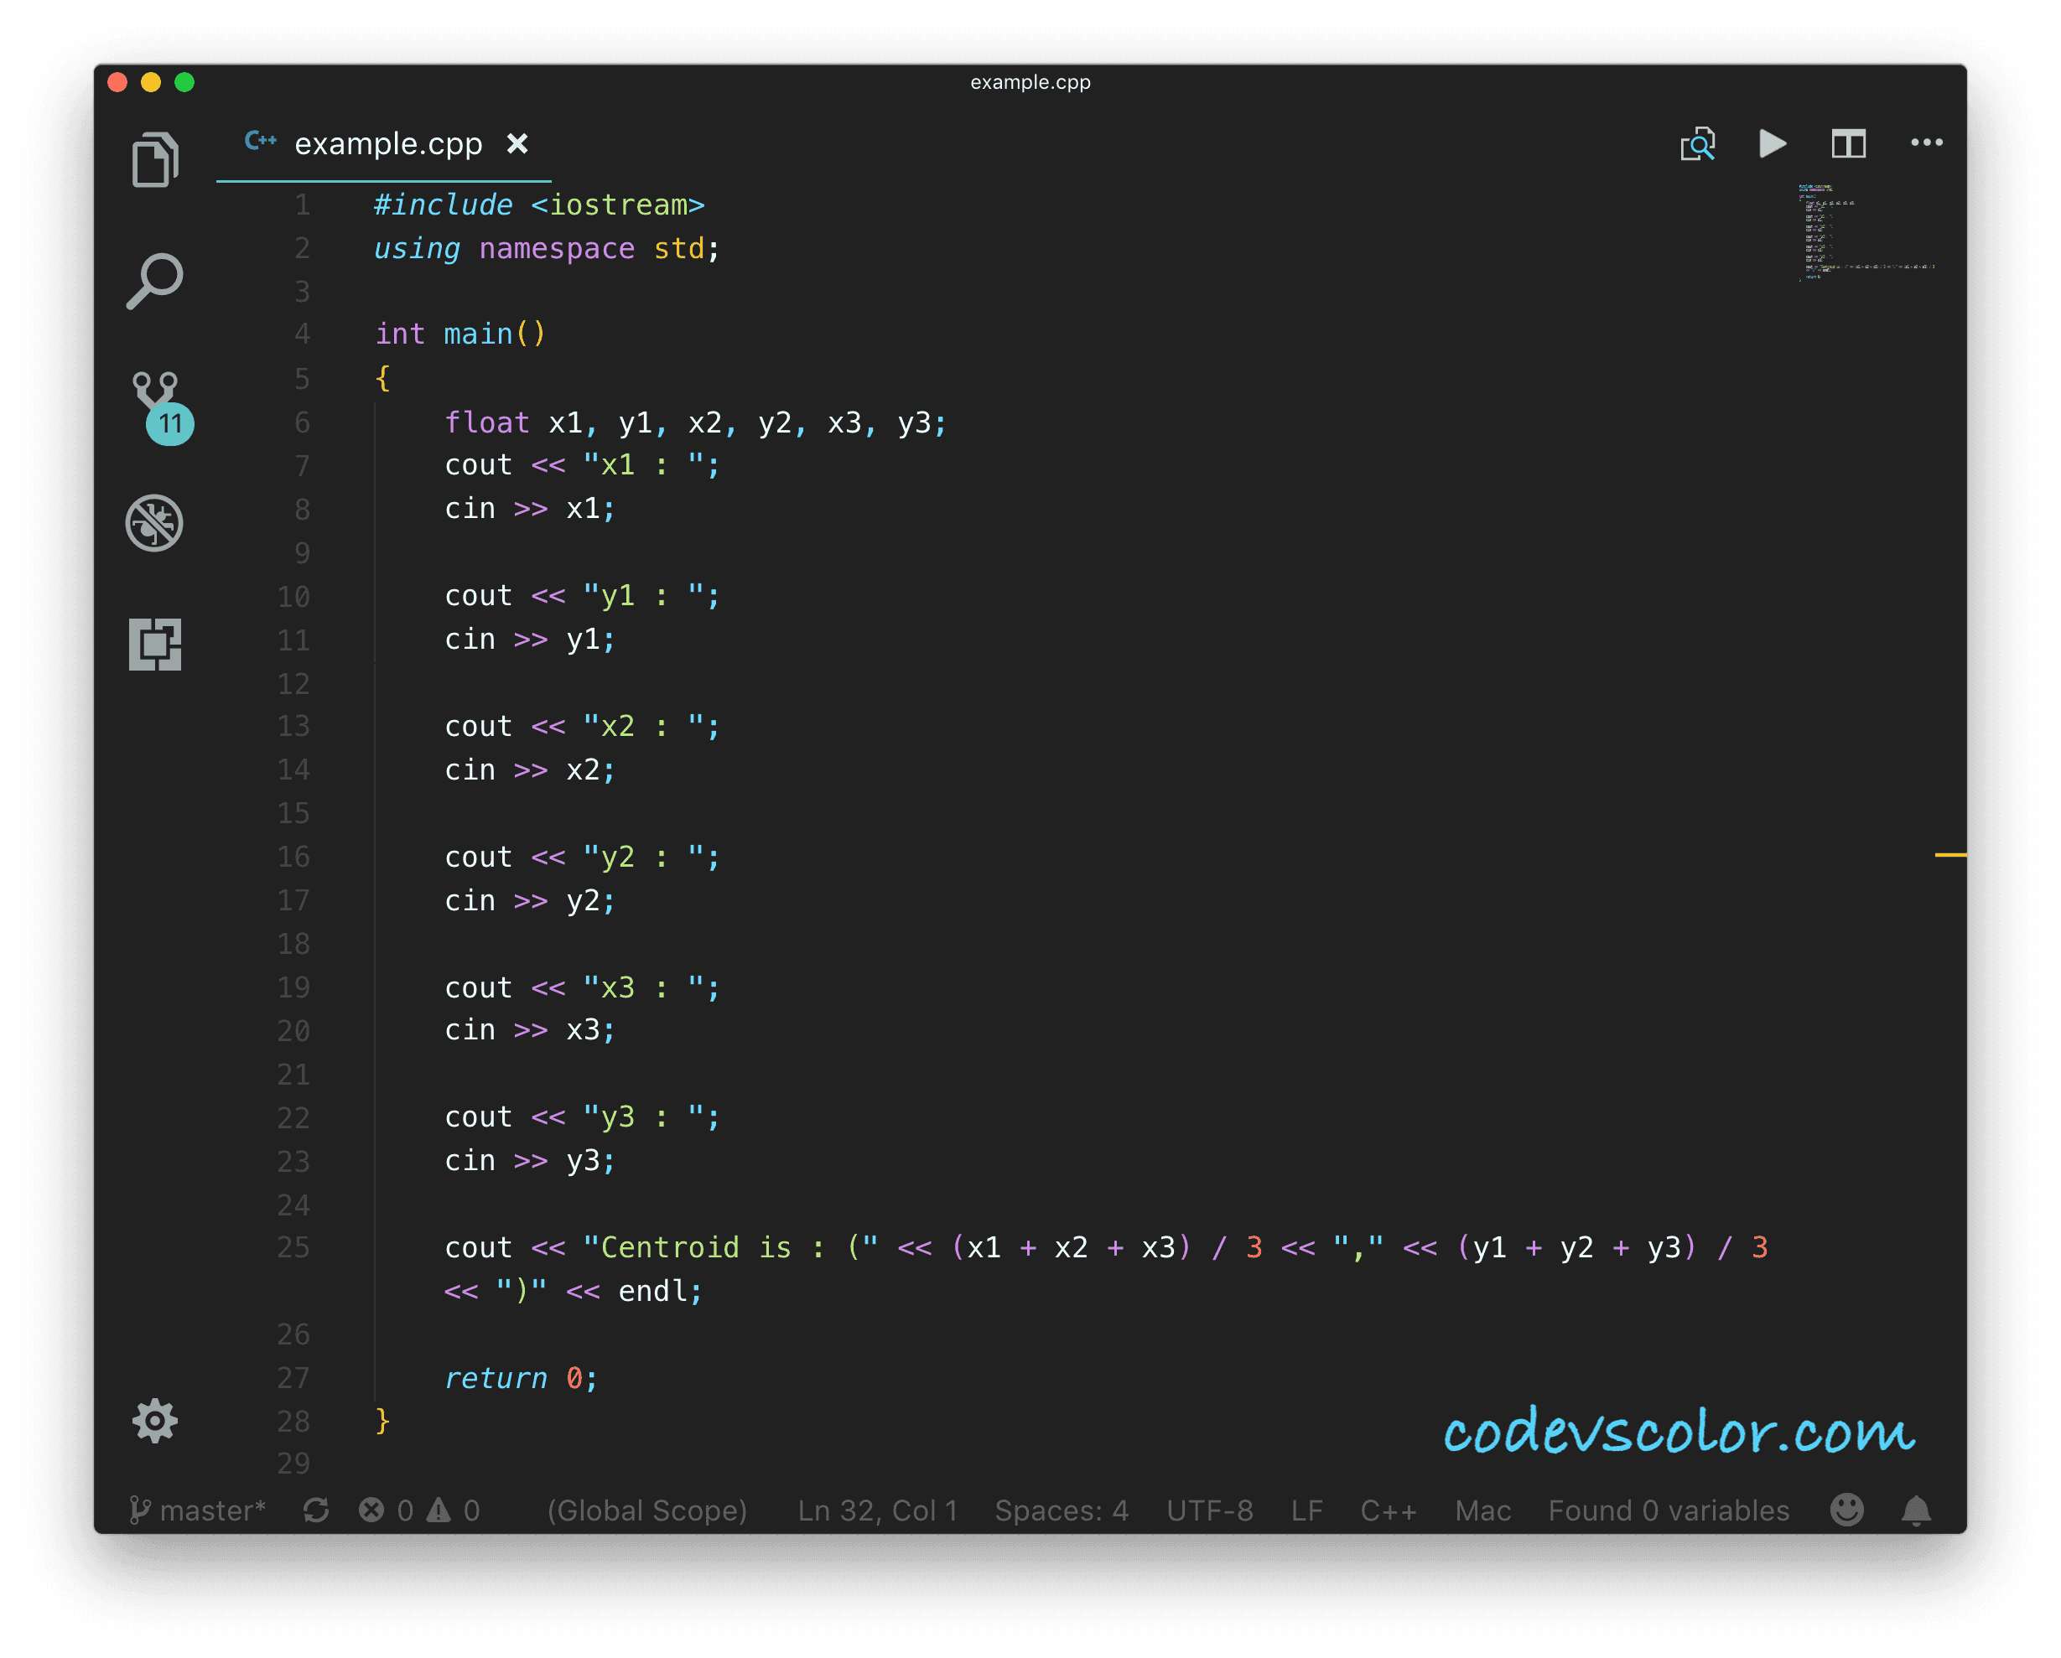Viewport: 2061px width, 1658px height.
Task: Click the Run code play button
Action: [x=1772, y=143]
